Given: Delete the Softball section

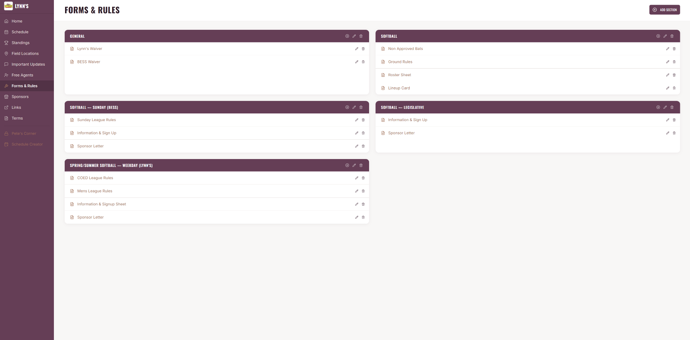Looking at the screenshot, I should click(x=672, y=36).
